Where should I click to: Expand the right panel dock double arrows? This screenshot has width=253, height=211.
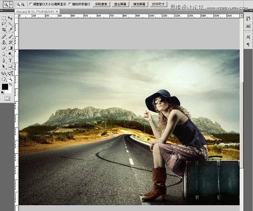point(251,11)
